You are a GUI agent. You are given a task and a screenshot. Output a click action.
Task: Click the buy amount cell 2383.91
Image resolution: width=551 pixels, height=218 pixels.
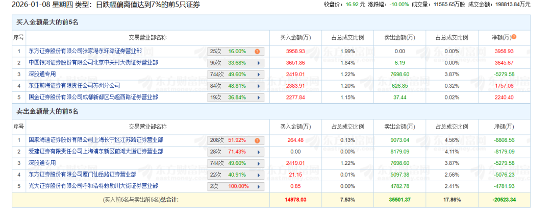point(295,85)
